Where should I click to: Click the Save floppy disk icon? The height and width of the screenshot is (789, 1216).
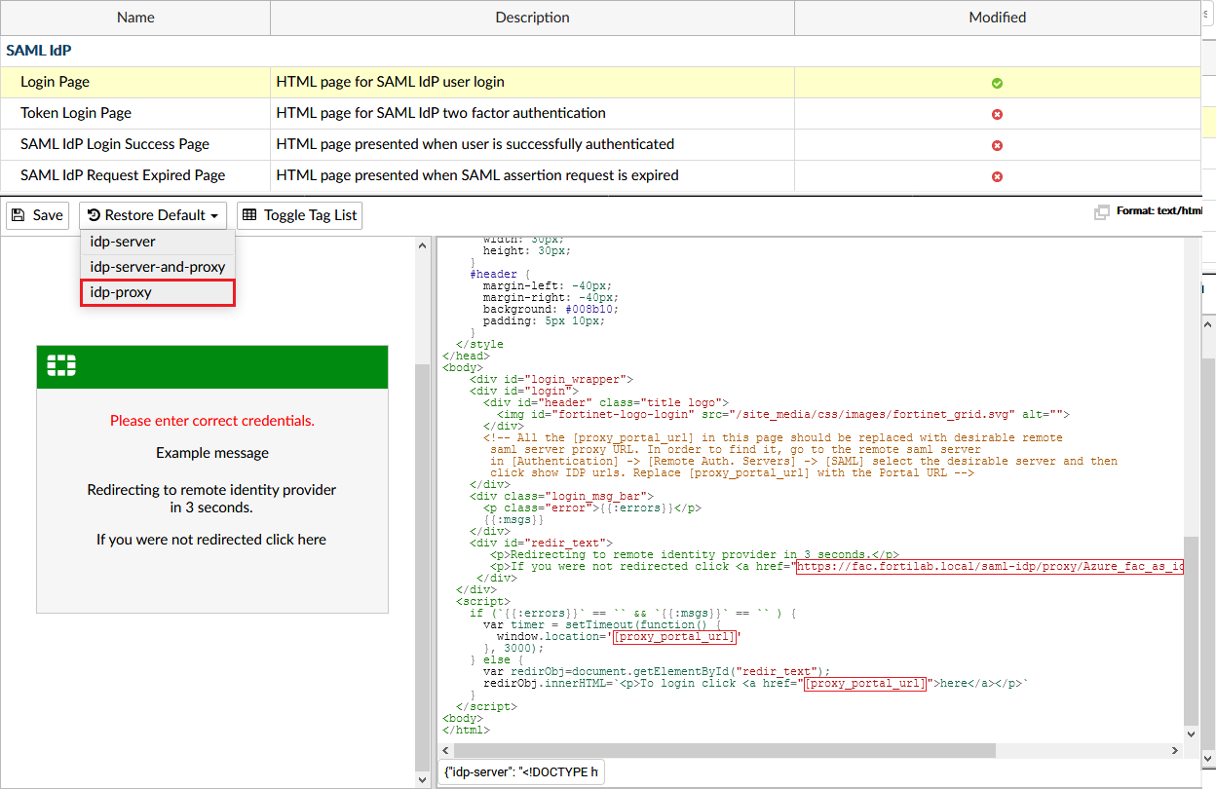(x=19, y=215)
